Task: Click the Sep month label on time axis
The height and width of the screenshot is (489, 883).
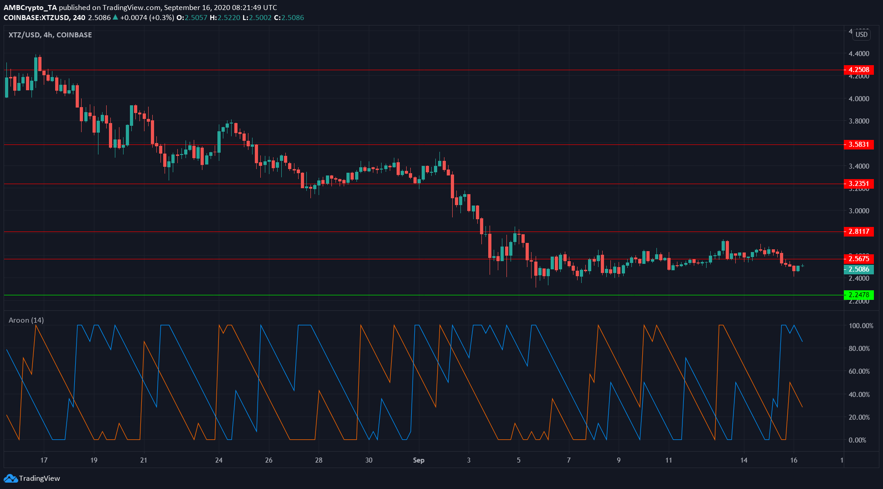Action: pos(418,460)
